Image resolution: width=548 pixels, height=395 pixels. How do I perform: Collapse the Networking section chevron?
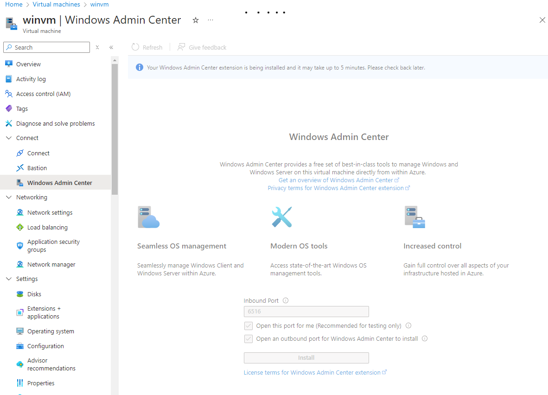[9, 197]
